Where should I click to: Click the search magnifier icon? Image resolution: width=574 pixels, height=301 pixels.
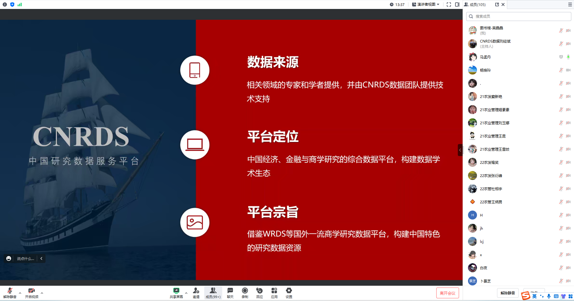471,16
